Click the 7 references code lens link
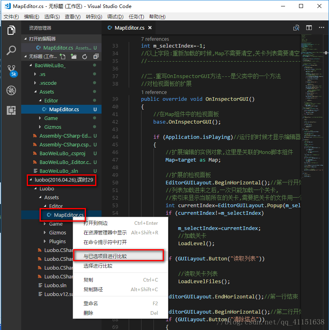The width and height of the screenshot is (329, 330). 155,39
